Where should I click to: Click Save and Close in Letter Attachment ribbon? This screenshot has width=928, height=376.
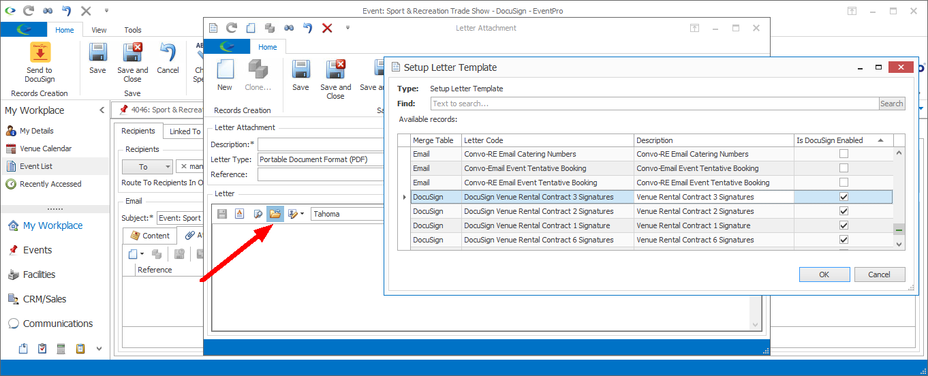[335, 79]
